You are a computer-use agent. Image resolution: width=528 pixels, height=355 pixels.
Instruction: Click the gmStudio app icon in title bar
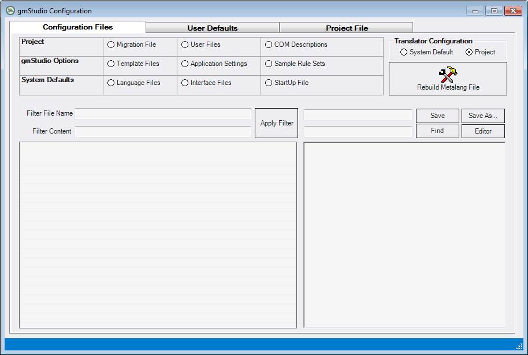tap(10, 10)
